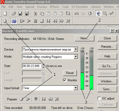Screen dimensions: 119x111
Task: Open the Options menu
Action: click(x=96, y=7)
